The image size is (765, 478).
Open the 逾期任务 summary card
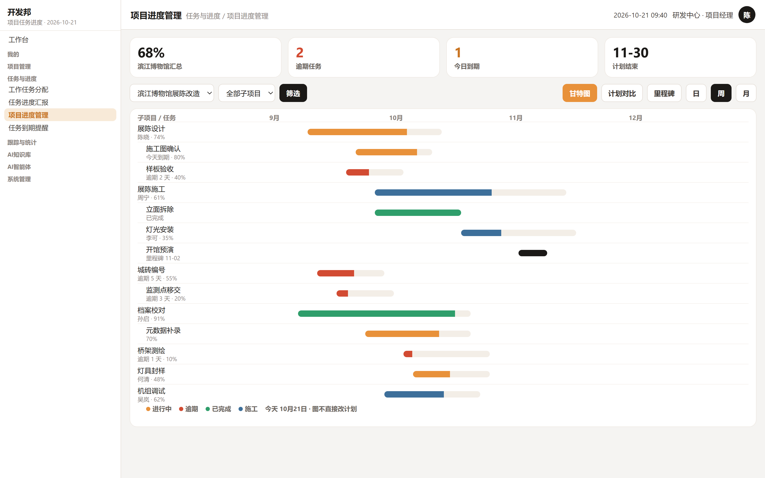[364, 57]
